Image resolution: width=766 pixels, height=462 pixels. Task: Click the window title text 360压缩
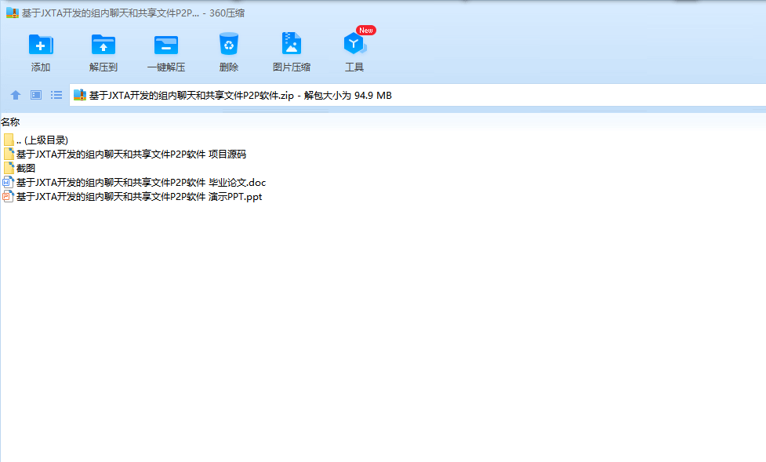(x=227, y=13)
